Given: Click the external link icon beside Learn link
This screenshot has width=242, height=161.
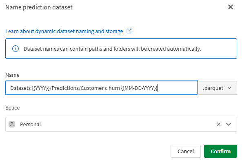Looking at the screenshot, I should [x=129, y=31].
